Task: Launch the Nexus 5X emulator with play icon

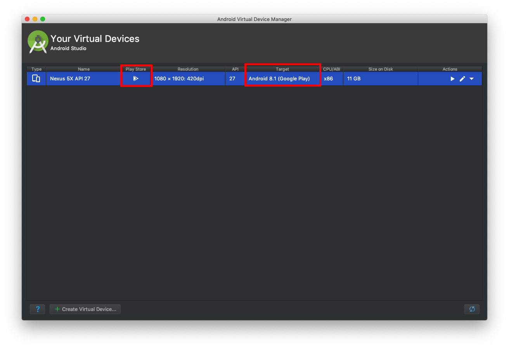Action: 452,79
